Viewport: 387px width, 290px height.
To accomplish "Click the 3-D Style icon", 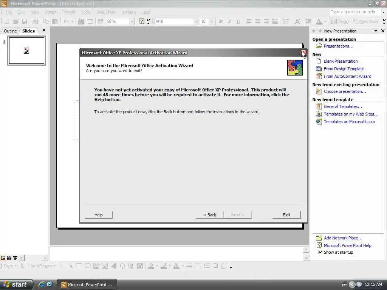I will pos(224,266).
